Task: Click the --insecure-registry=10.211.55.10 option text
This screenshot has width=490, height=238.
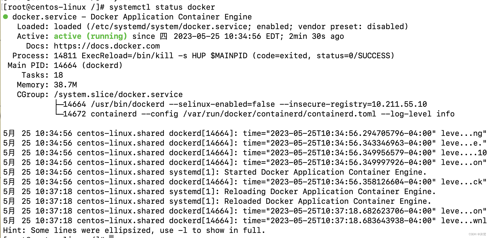Action: (x=353, y=104)
